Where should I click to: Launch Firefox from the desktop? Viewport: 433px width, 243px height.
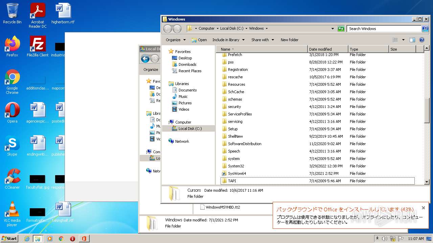pyautogui.click(x=12, y=47)
